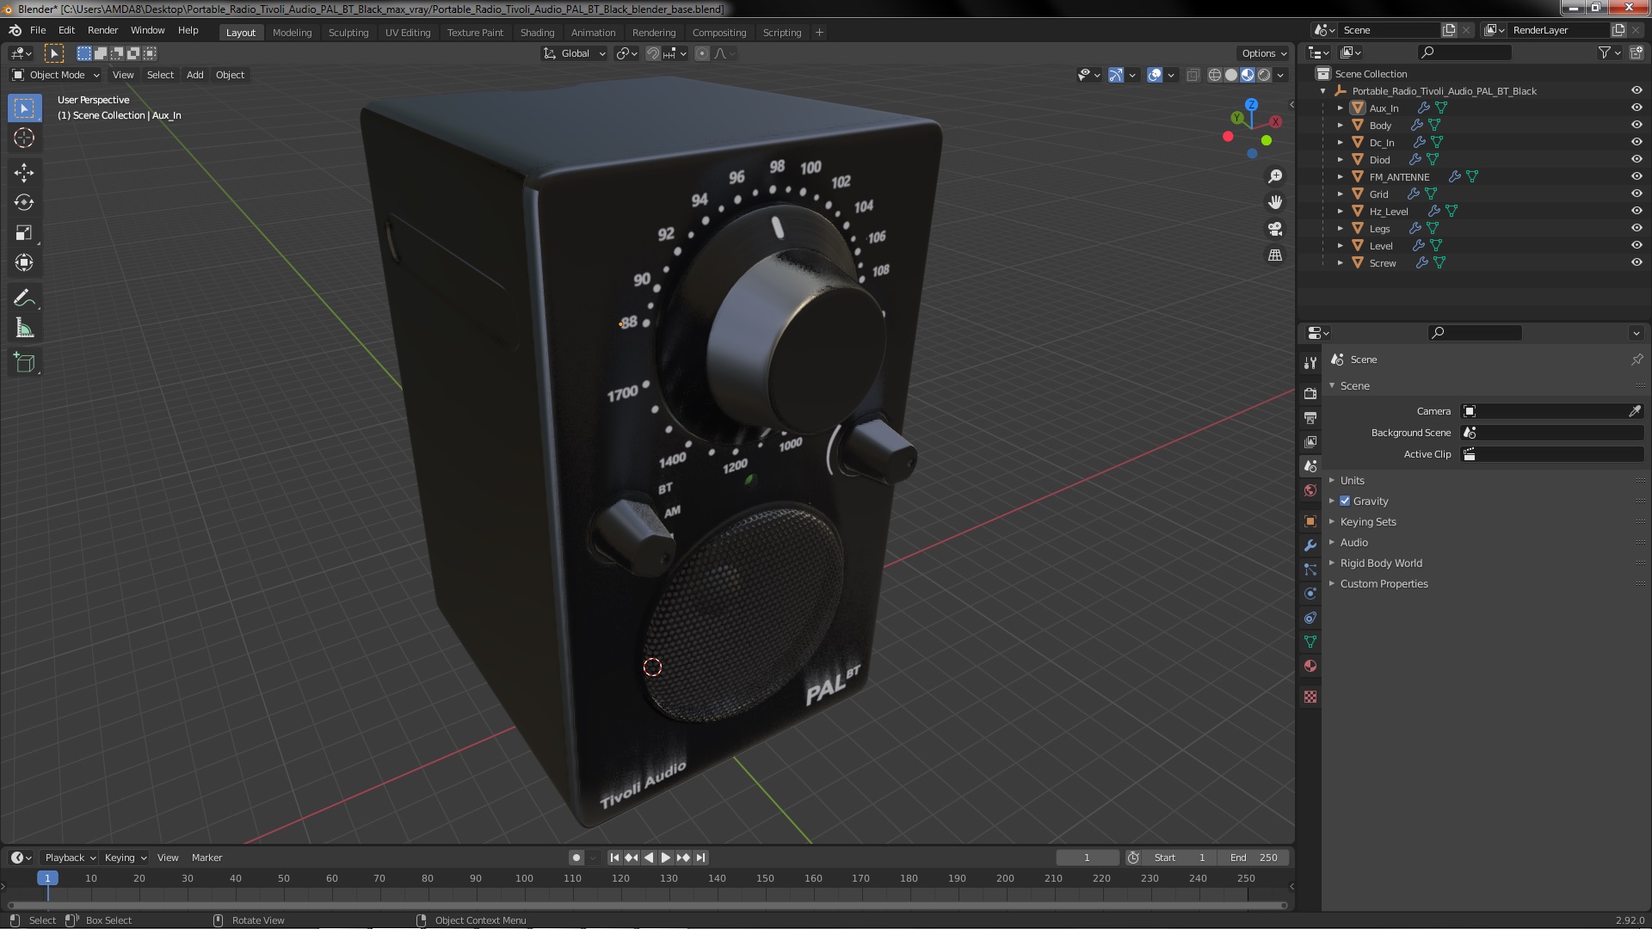Select the Measure tool
1652x929 pixels.
tap(24, 328)
